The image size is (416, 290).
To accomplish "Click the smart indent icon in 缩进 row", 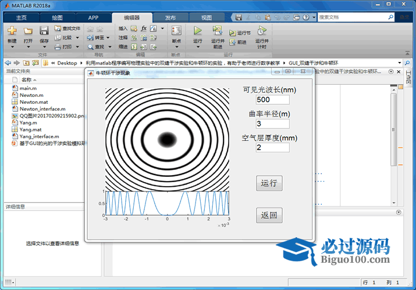I will click(134, 47).
